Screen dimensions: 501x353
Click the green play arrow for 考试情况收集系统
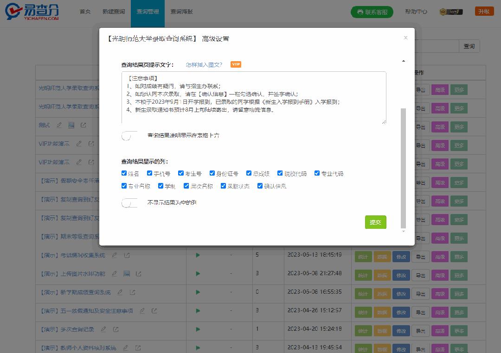(x=197, y=255)
